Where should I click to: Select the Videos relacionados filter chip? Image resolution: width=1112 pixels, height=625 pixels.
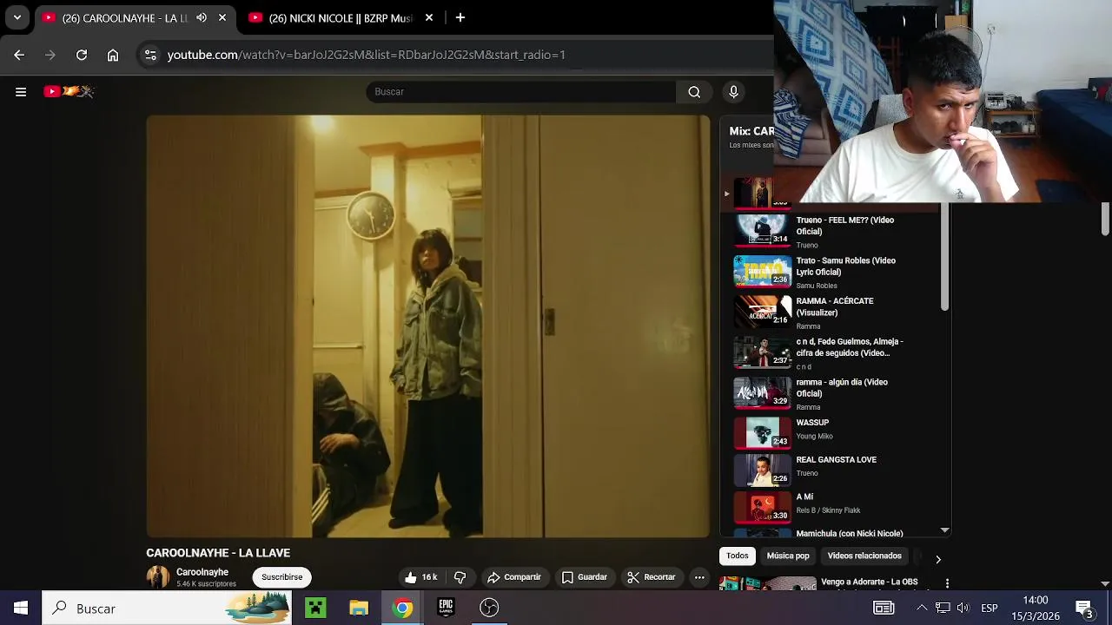[x=864, y=556]
